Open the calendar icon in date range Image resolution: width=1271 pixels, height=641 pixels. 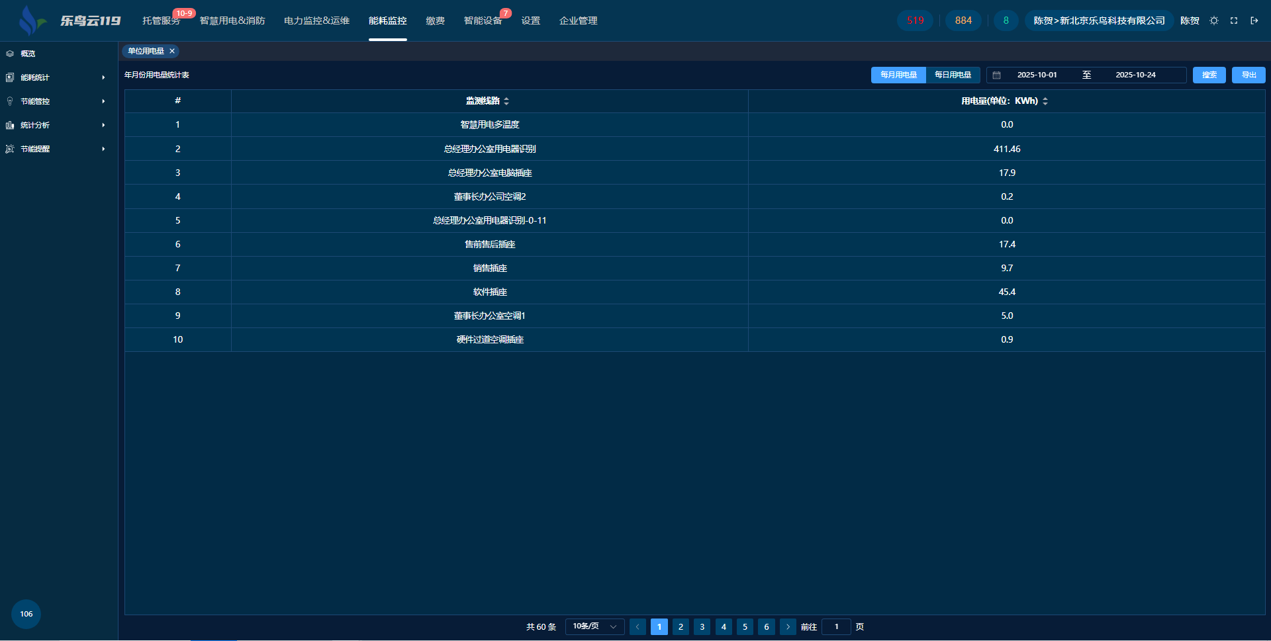996,75
